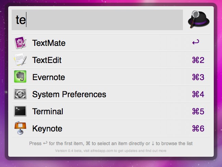Click the TextMate app icon
The height and width of the screenshot is (167, 222).
coord(20,43)
